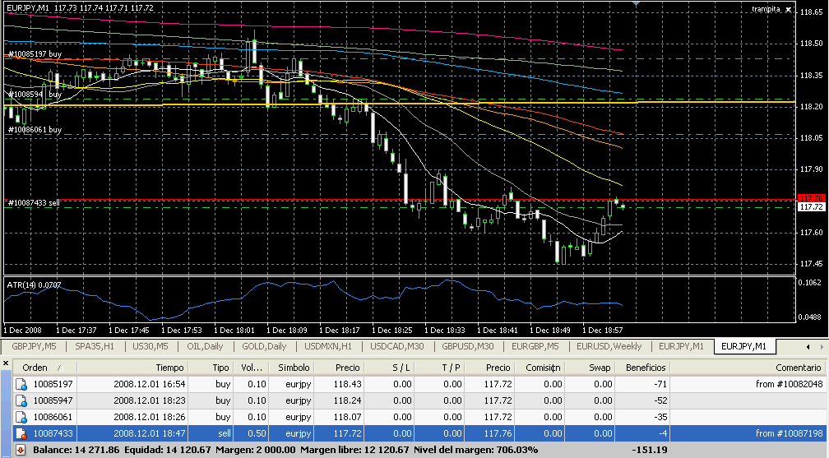This screenshot has width=829, height=458.
Task: Click the total profit -151.19
Action: click(x=649, y=450)
